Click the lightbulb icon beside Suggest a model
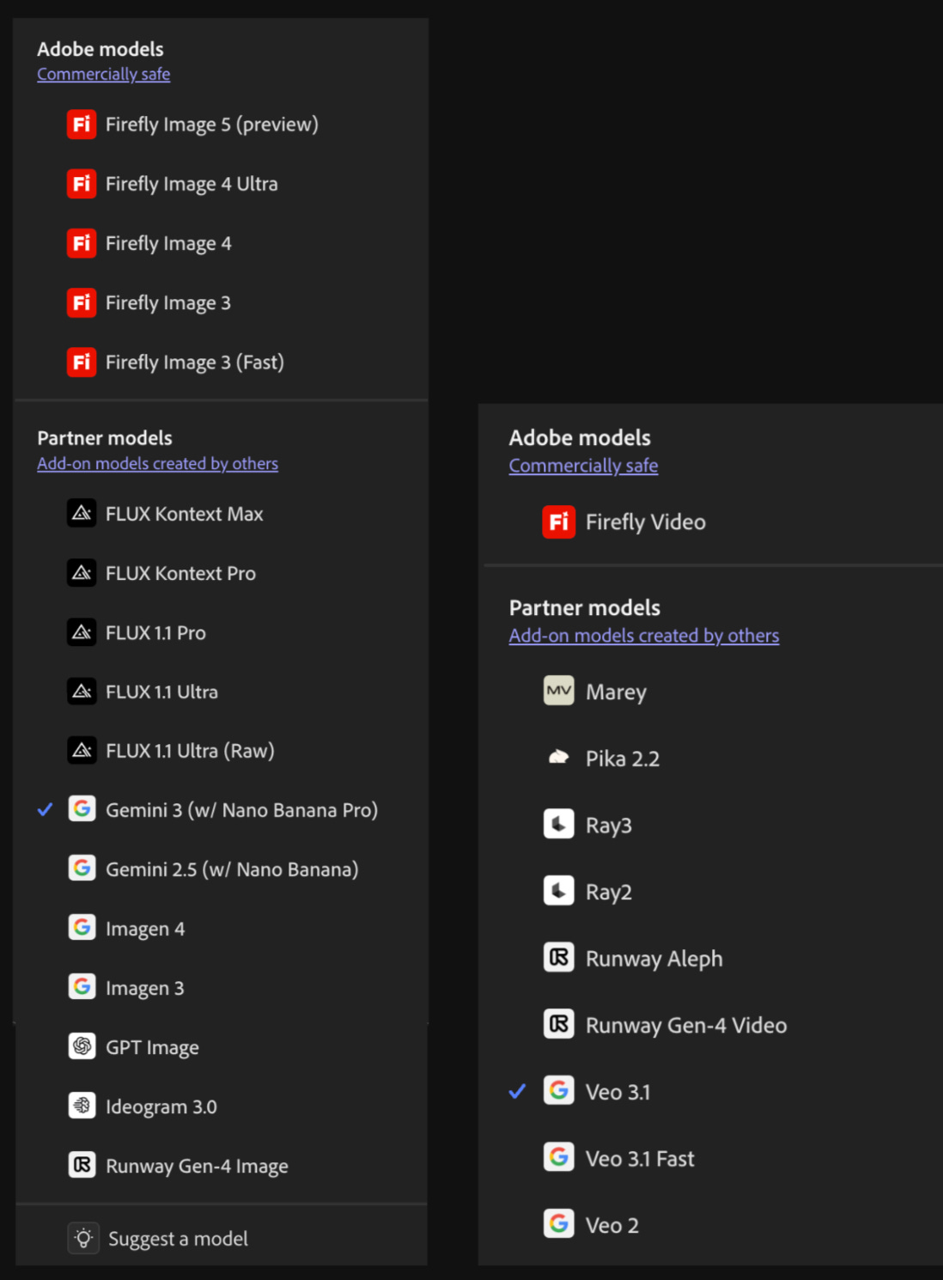This screenshot has height=1280, width=943. pos(83,1238)
